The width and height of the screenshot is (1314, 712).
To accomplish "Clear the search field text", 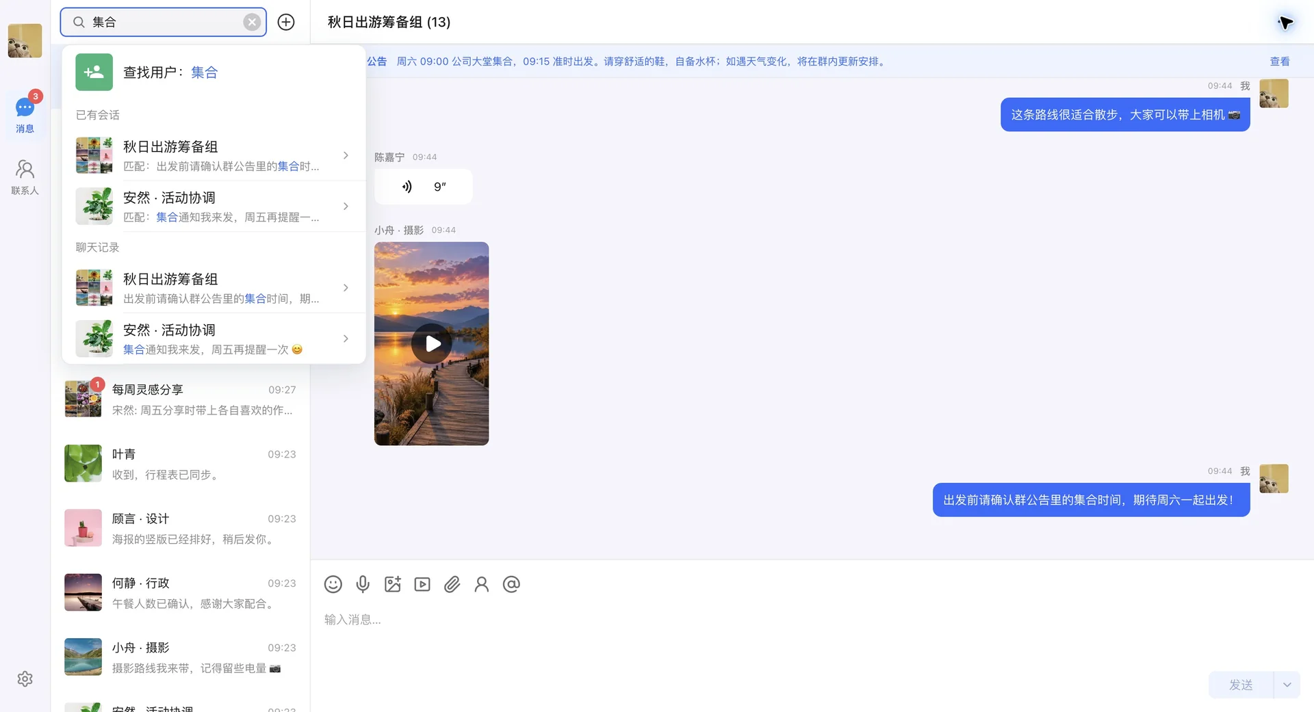I will point(252,22).
